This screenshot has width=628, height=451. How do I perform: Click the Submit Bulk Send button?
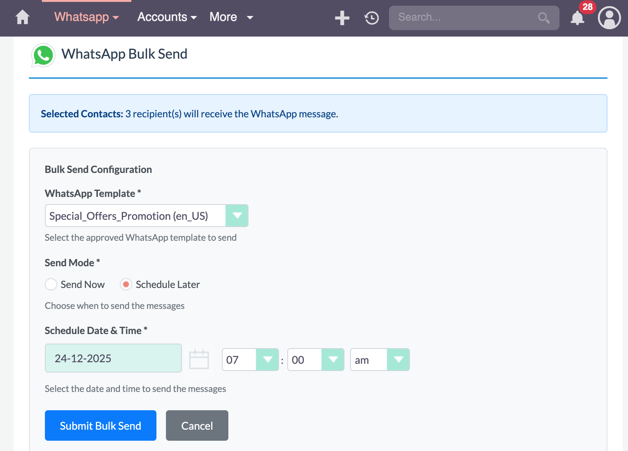pyautogui.click(x=100, y=425)
